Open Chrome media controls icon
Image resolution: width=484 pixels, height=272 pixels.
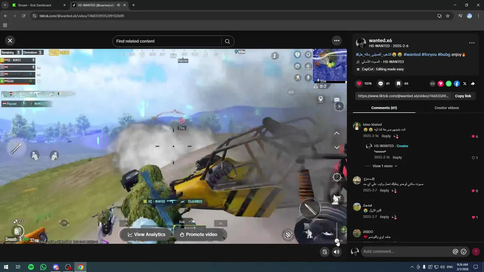click(x=460, y=16)
